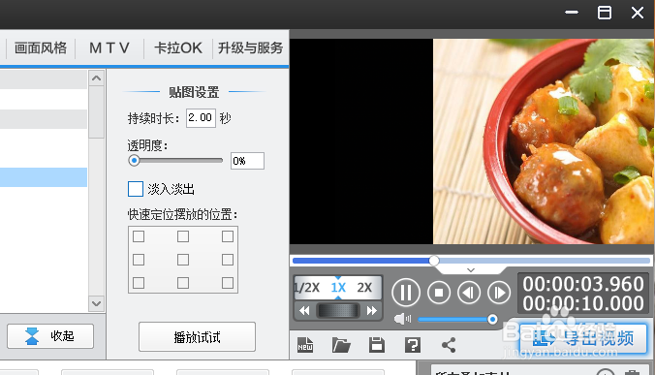Click the volume slider handle
The image size is (655, 375).
[492, 320]
